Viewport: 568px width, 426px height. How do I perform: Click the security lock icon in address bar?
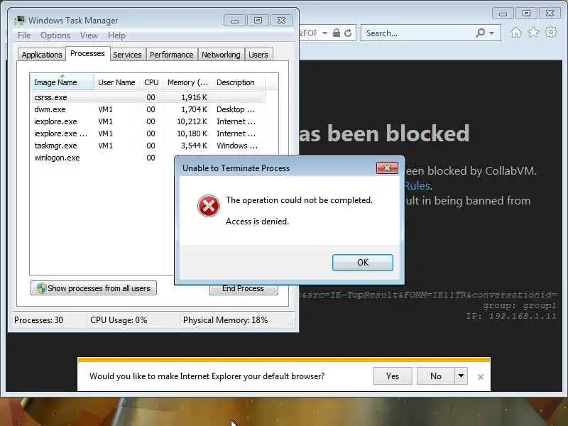[336, 33]
